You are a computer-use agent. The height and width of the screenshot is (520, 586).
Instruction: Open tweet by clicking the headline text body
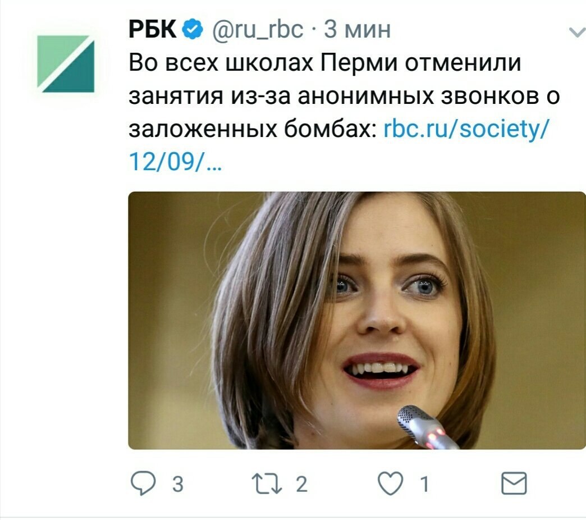[344, 96]
